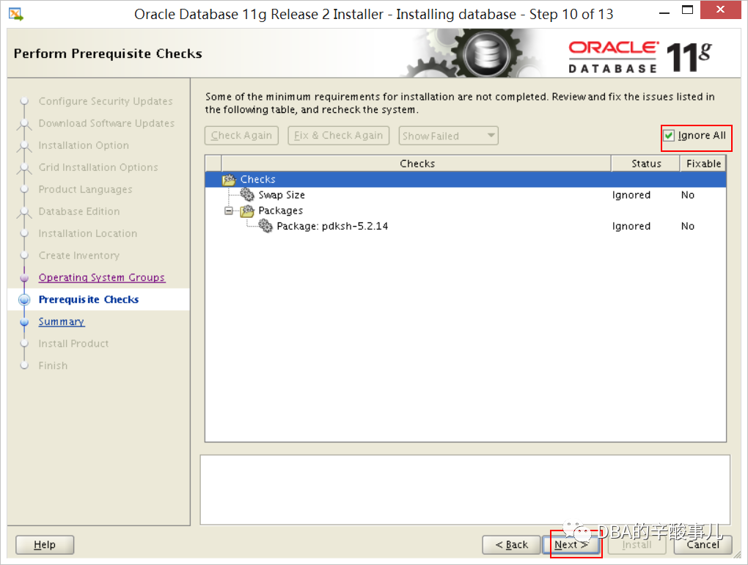Click the Prerequisite Checks step bullet icon

pos(24,299)
